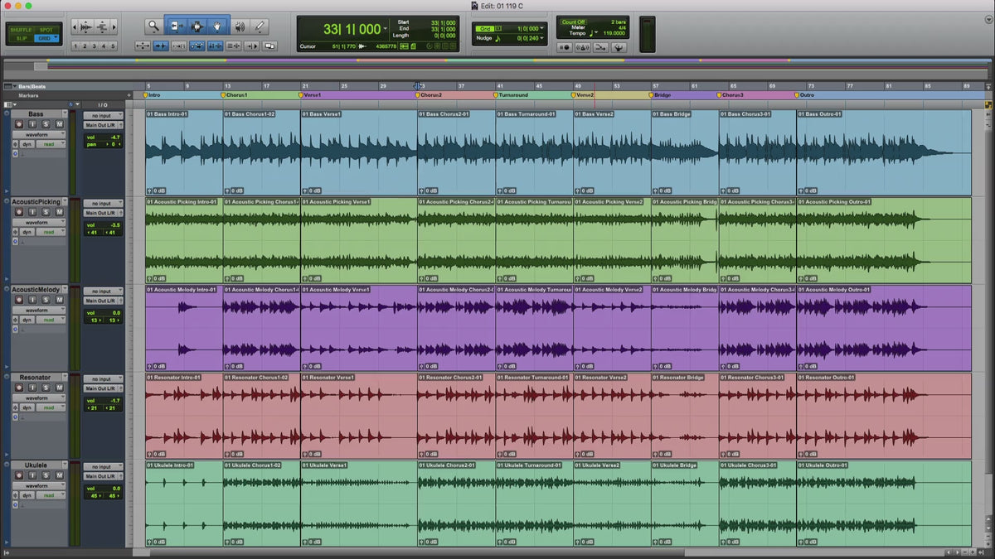
Task: Mute the Bass track
Action: point(57,125)
